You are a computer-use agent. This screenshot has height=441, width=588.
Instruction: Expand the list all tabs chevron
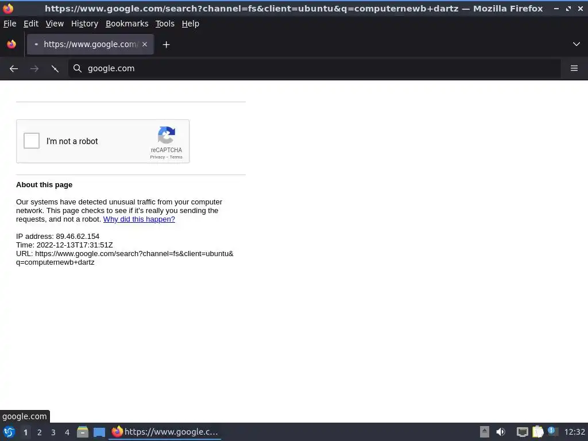point(577,44)
